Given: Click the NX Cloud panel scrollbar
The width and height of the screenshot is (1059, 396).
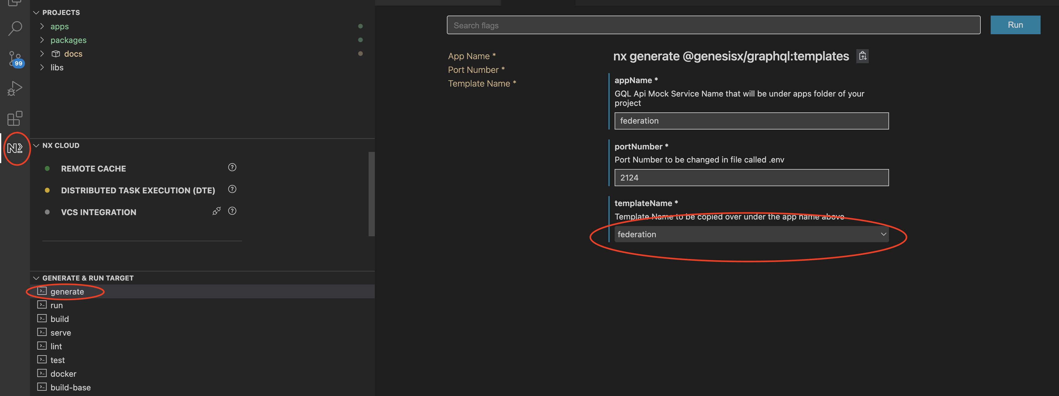Looking at the screenshot, I should [371, 194].
